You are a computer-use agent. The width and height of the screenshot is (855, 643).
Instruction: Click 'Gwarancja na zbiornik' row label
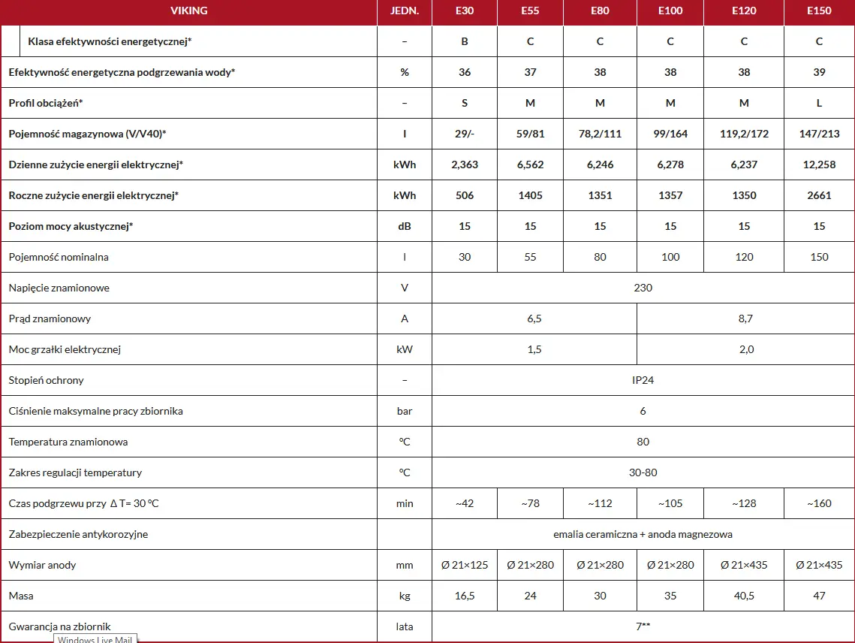coord(59,626)
